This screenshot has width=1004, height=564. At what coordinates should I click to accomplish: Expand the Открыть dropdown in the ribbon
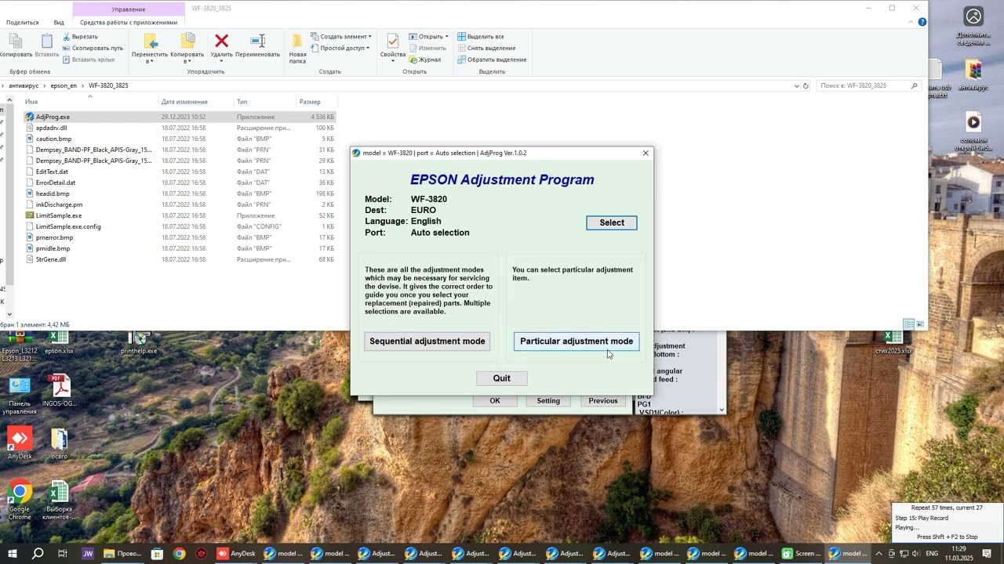tap(446, 37)
